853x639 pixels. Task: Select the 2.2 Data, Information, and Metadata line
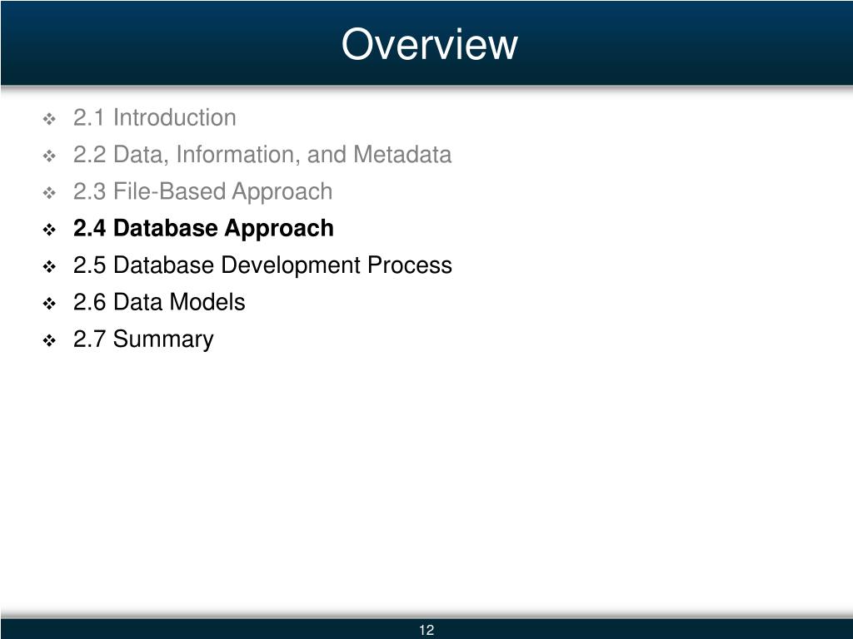point(262,155)
